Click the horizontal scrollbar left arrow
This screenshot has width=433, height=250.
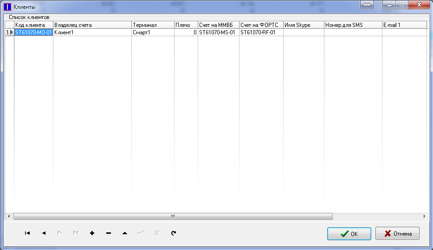coord(9,216)
